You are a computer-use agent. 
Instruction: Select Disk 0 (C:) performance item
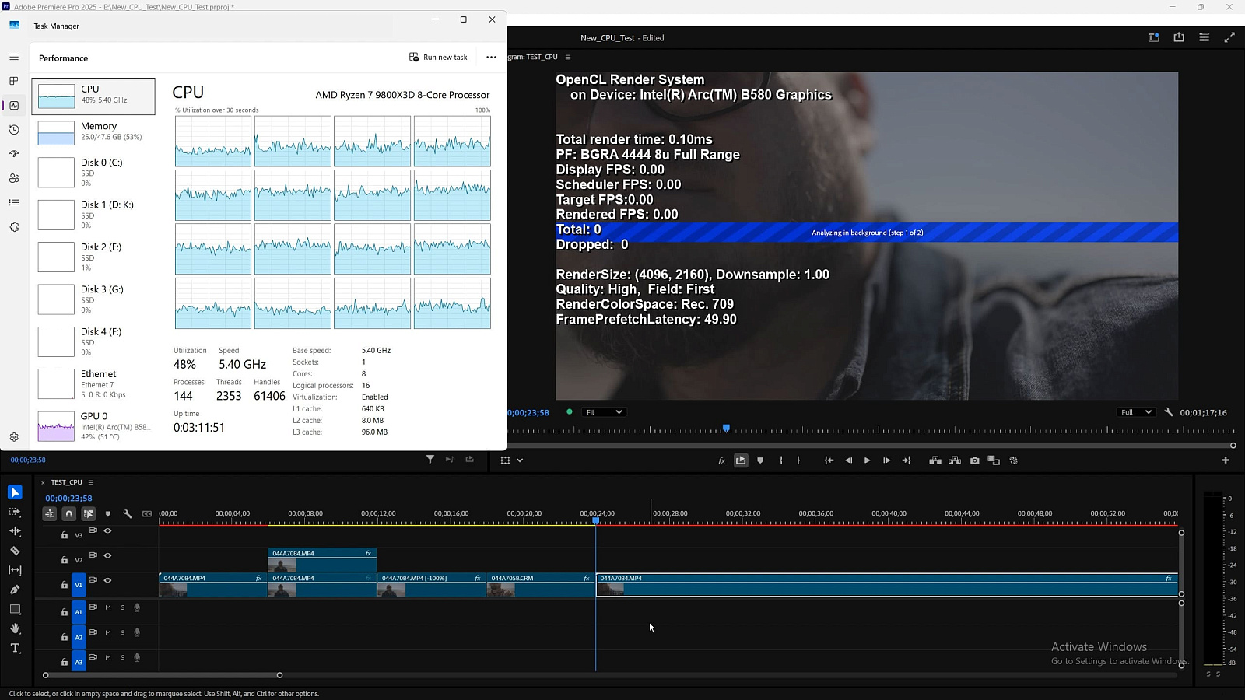[93, 172]
